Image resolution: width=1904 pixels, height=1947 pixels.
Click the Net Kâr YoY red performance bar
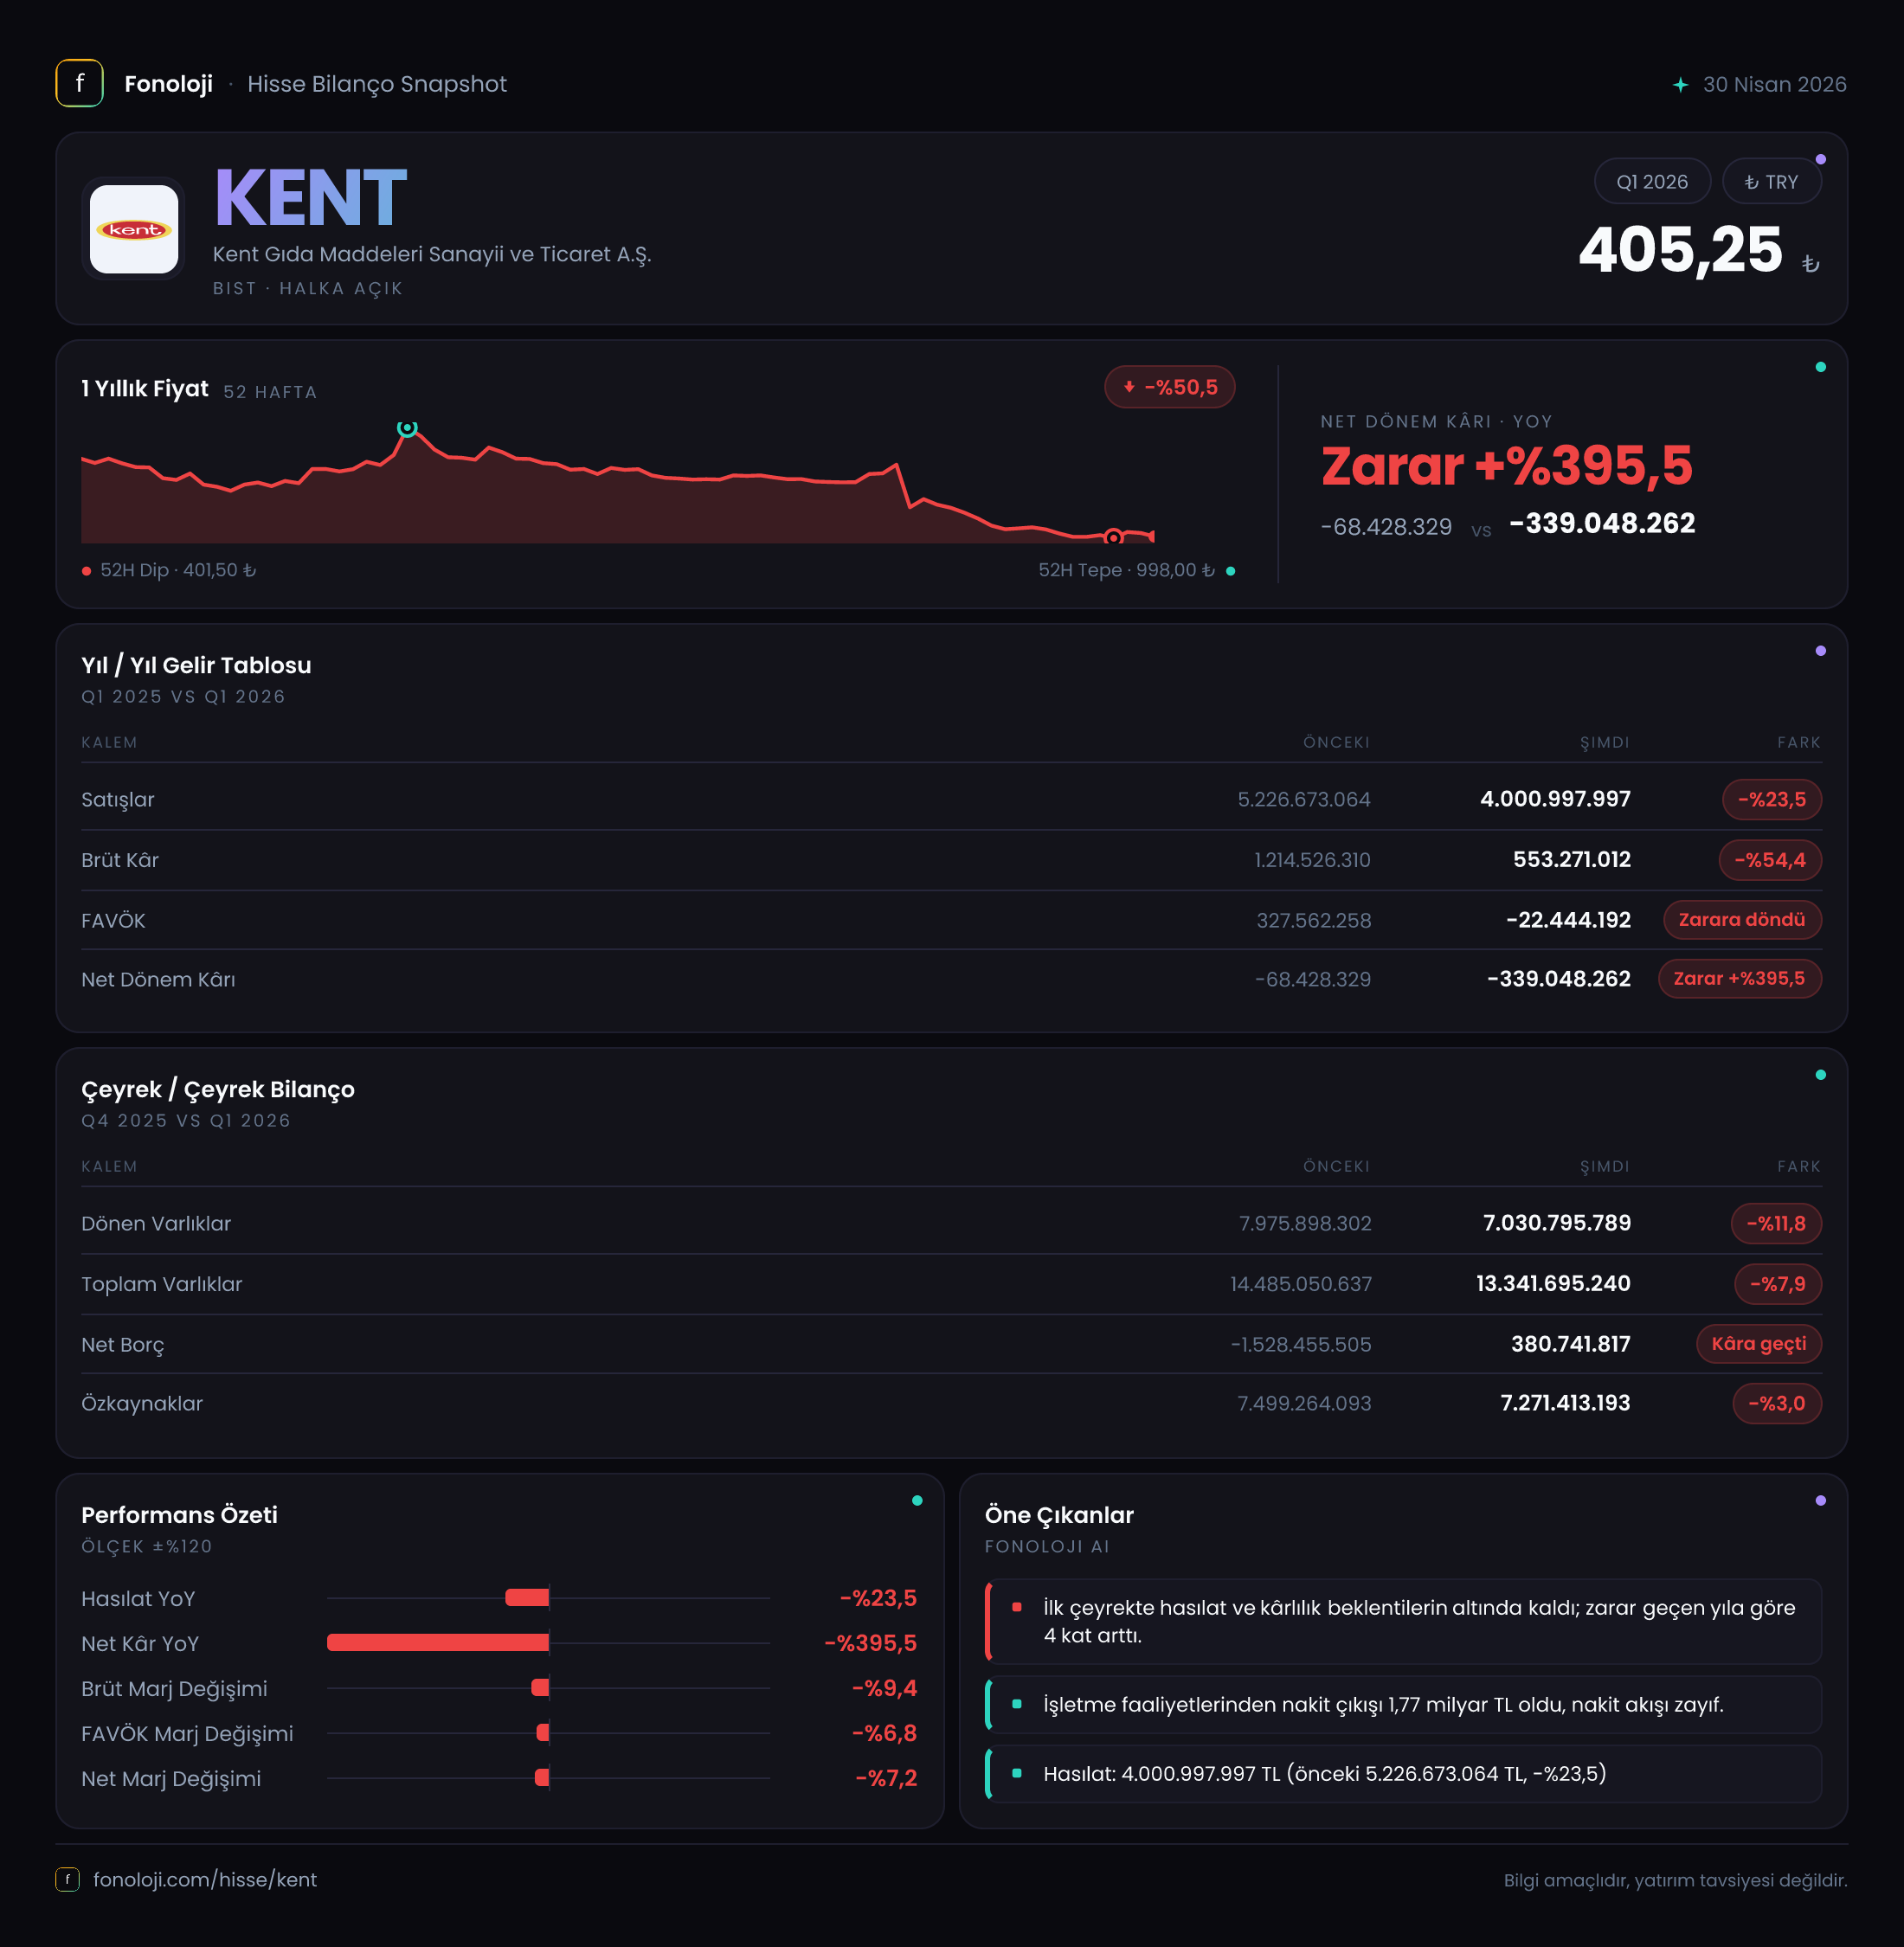coord(438,1642)
